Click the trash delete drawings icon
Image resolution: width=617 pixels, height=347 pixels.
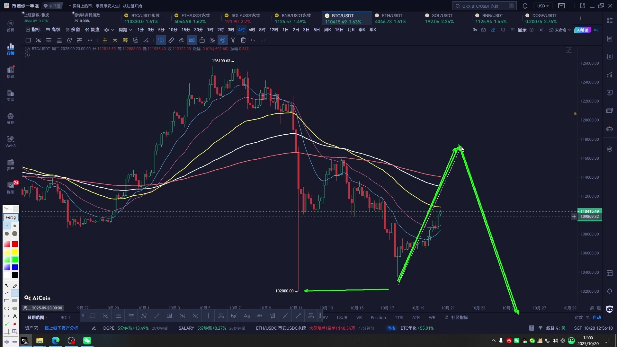pos(243,40)
